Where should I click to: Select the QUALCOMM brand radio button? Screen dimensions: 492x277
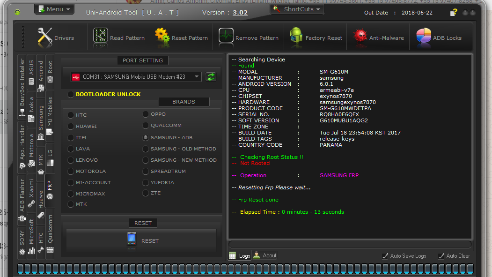[146, 125]
